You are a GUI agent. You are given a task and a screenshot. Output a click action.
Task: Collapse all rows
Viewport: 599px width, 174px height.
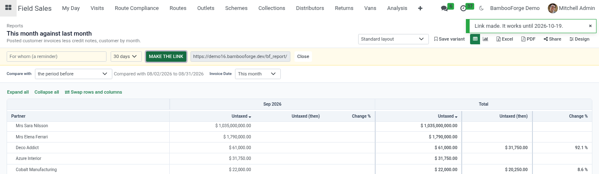point(47,92)
